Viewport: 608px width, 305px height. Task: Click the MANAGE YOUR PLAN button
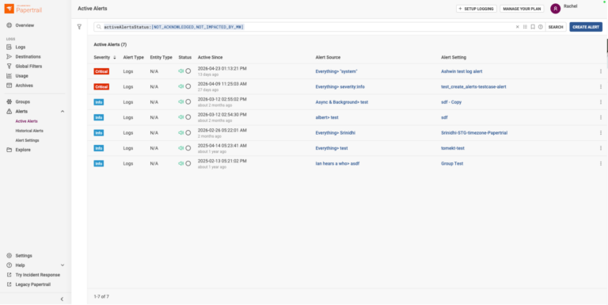click(x=522, y=9)
